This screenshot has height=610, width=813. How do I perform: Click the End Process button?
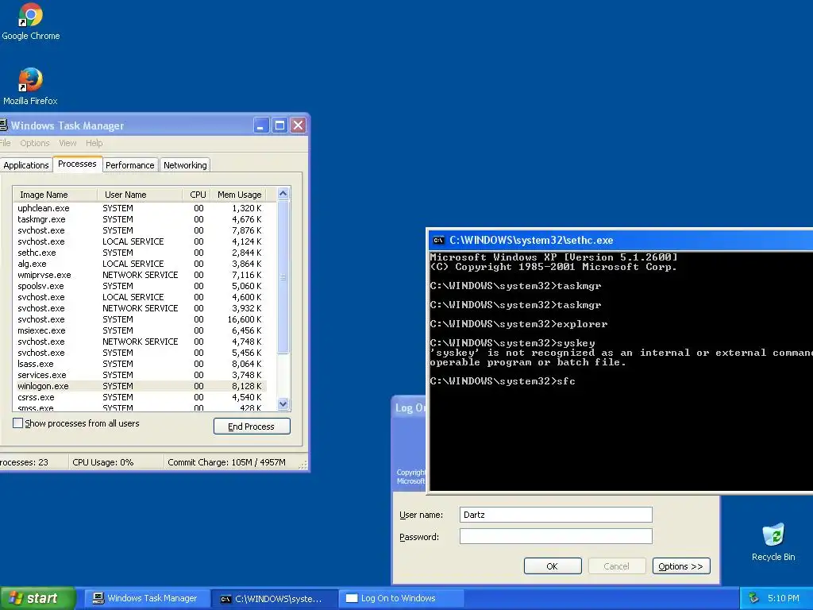[252, 427]
